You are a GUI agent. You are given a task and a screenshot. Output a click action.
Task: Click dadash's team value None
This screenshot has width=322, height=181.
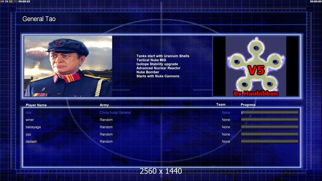click(226, 141)
